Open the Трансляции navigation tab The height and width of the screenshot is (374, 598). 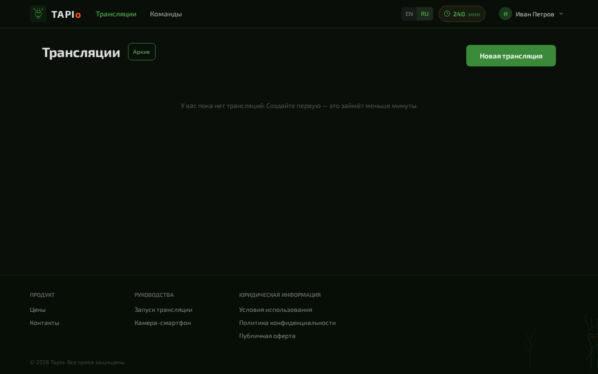pyautogui.click(x=116, y=14)
